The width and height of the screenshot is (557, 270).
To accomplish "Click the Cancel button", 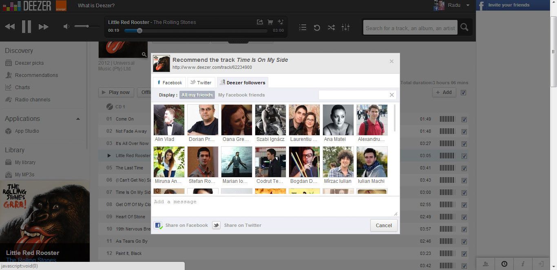I will point(384,226).
